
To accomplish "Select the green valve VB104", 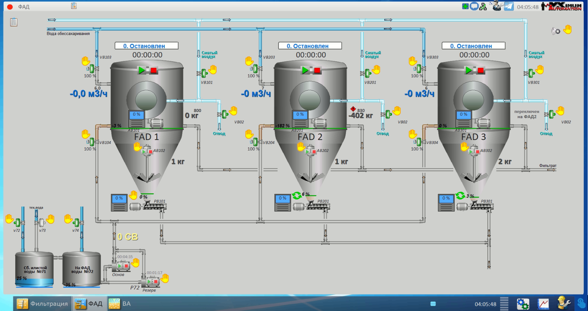I will 93,142.
